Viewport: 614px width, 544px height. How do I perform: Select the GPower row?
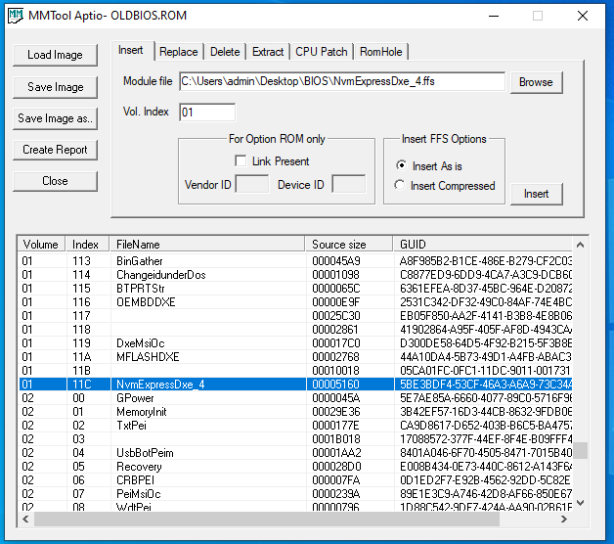coord(295,398)
